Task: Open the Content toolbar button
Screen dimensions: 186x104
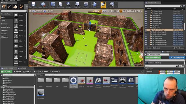Action: click(53, 5)
